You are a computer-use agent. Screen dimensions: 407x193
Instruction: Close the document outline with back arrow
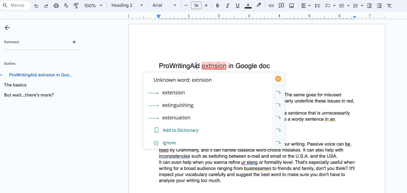[x=7, y=28]
